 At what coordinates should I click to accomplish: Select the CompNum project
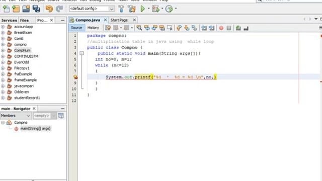point(22,50)
